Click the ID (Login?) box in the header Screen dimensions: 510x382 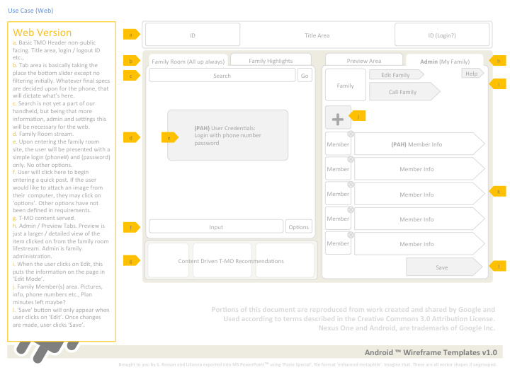pos(442,35)
